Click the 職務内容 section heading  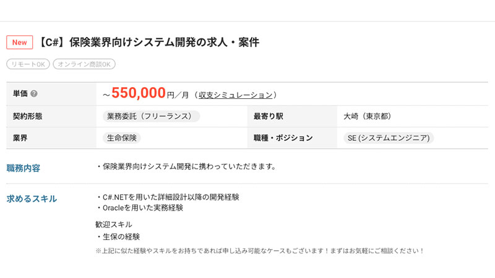tap(24, 168)
